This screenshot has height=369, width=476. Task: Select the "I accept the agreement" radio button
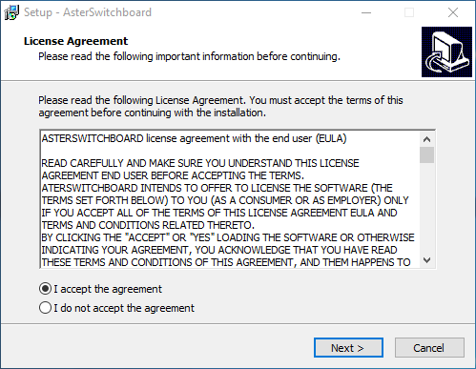click(45, 289)
